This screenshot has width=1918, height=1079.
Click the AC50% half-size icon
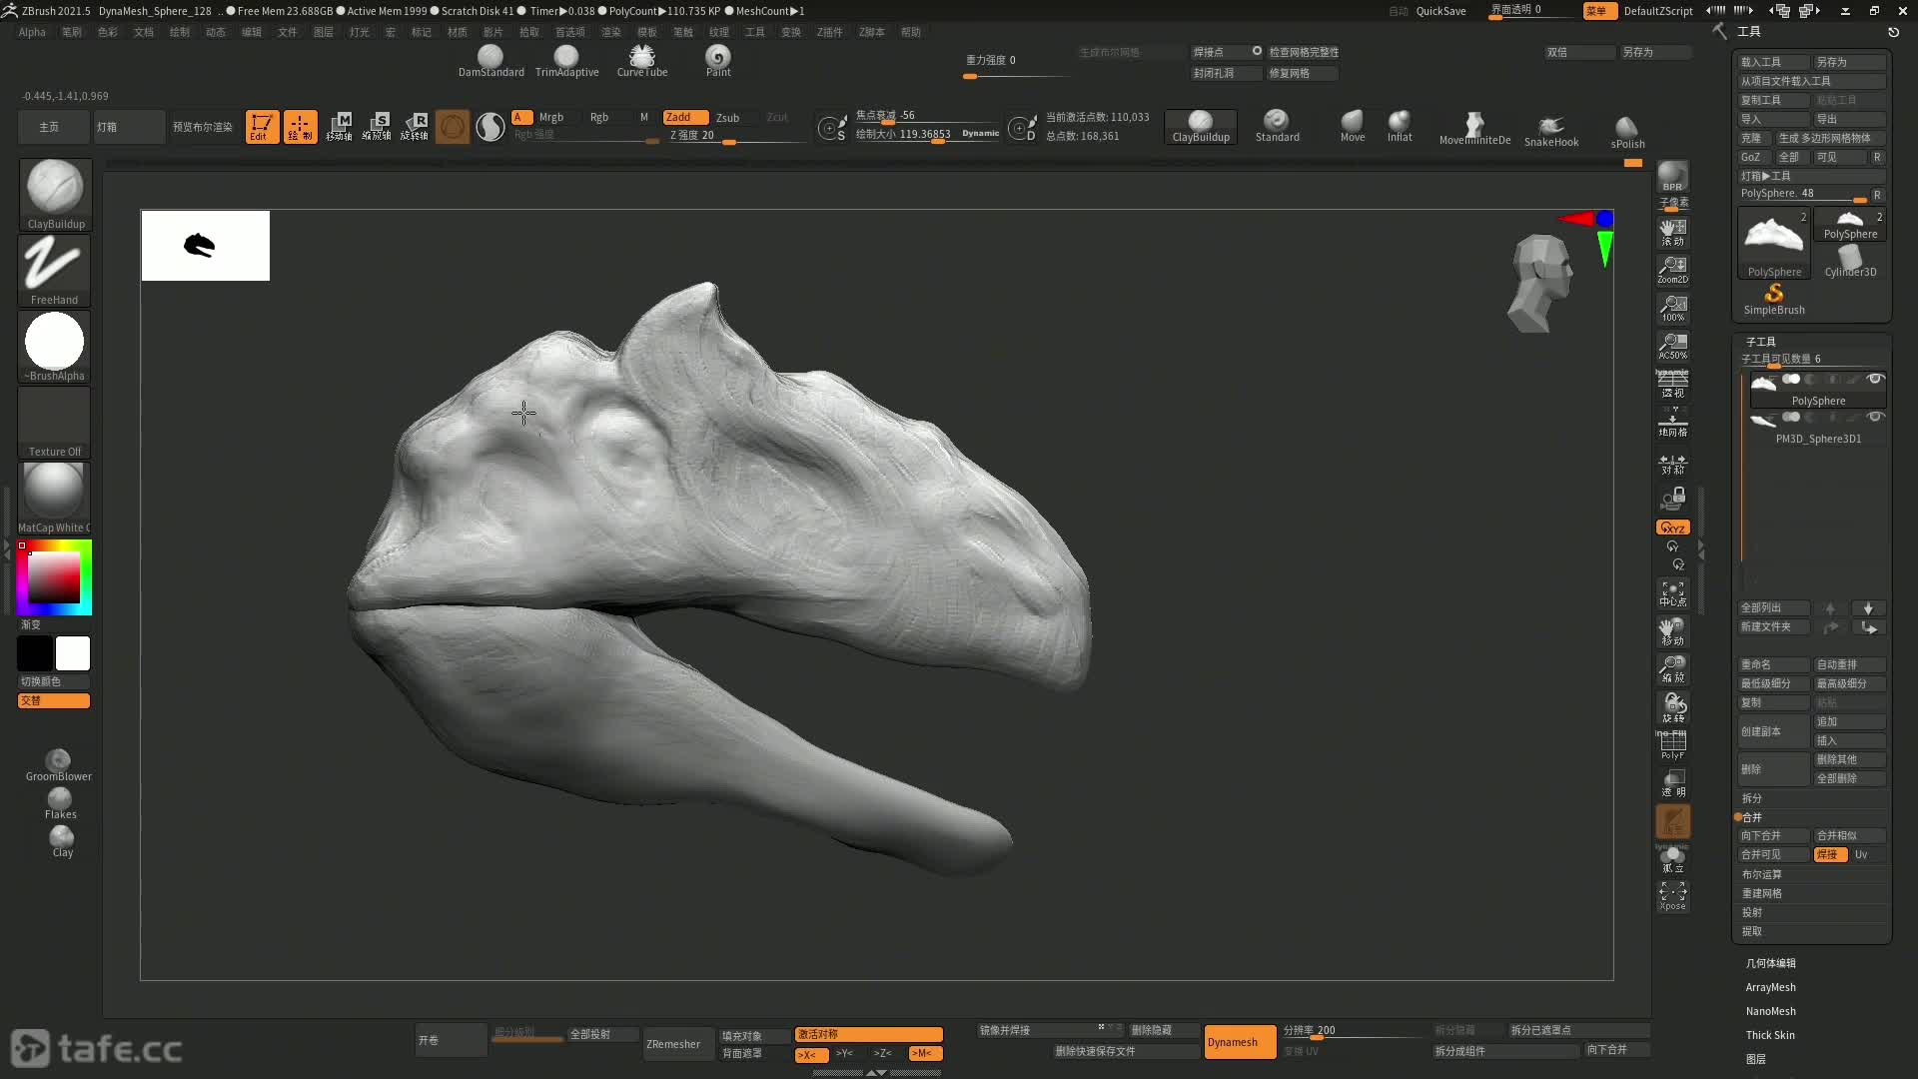tap(1672, 346)
